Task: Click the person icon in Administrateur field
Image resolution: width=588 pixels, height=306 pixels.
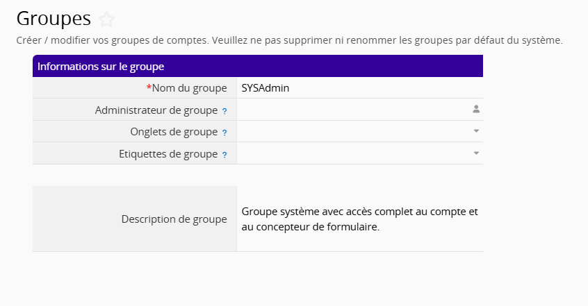Action: (x=476, y=110)
